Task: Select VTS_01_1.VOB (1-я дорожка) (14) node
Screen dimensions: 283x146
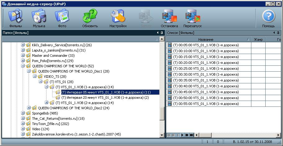Action: tap(84, 87)
